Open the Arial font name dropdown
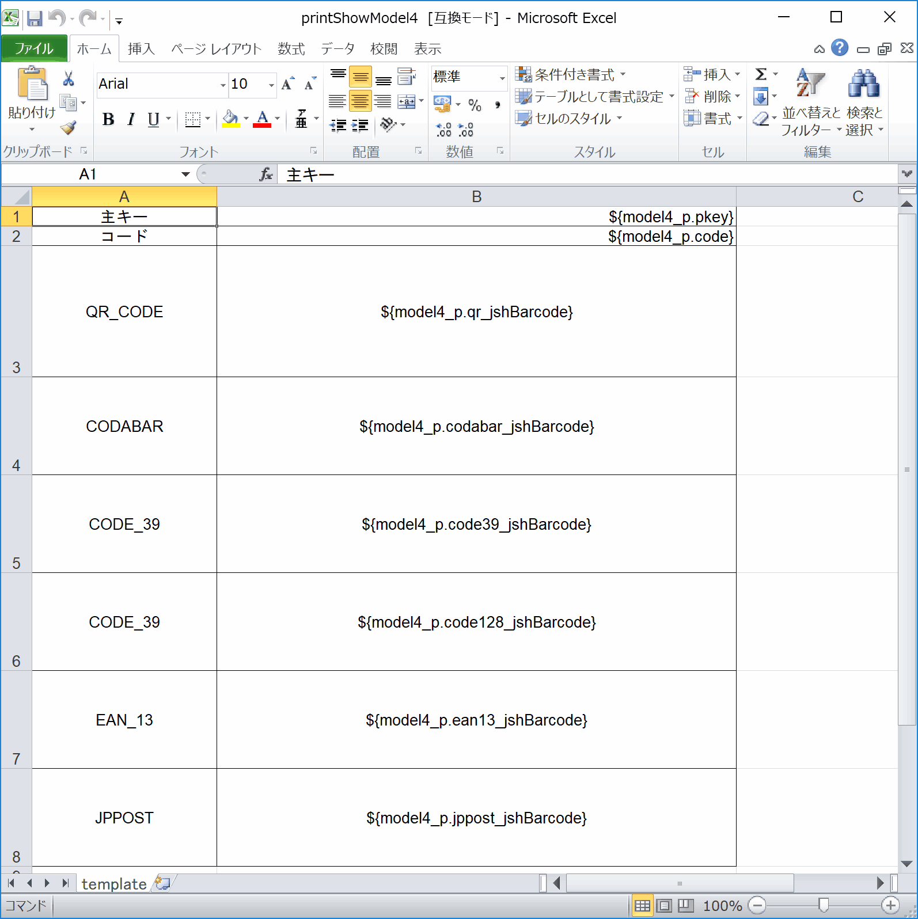 [223, 85]
